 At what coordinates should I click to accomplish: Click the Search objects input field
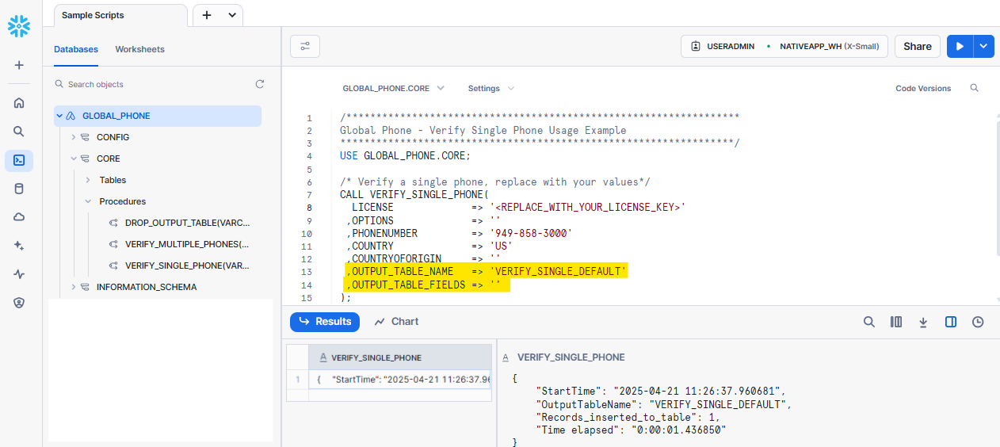coord(155,84)
